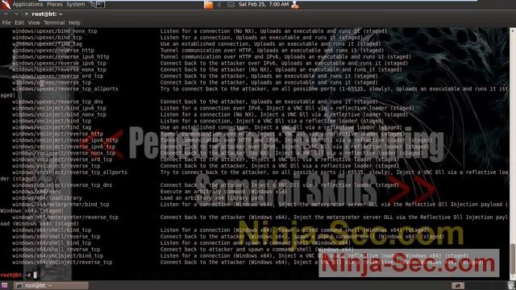Click windows/upexec/reverse_ipv6_tcp payload name

59,63
